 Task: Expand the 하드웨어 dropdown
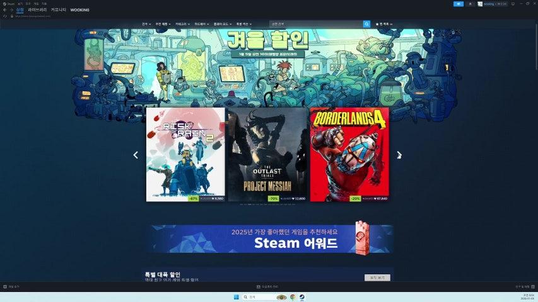click(x=202, y=24)
